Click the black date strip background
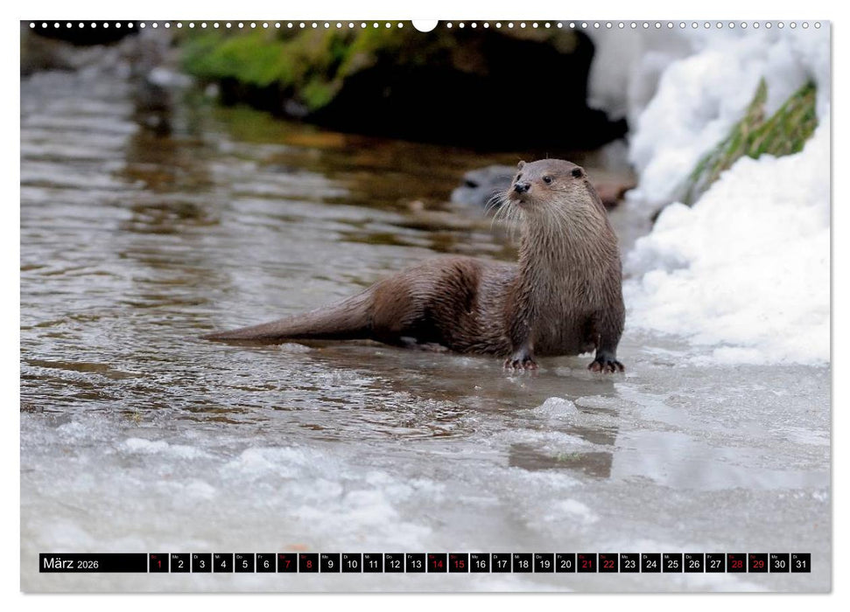The height and width of the screenshot is (612, 850). [x=123, y=564]
